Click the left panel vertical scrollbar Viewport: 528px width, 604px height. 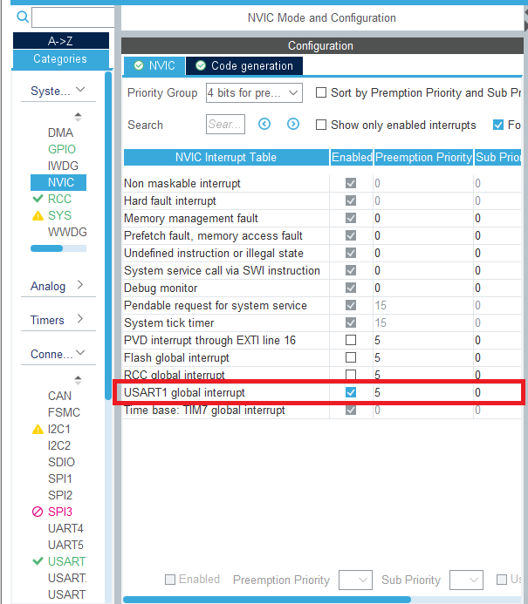tap(108, 235)
